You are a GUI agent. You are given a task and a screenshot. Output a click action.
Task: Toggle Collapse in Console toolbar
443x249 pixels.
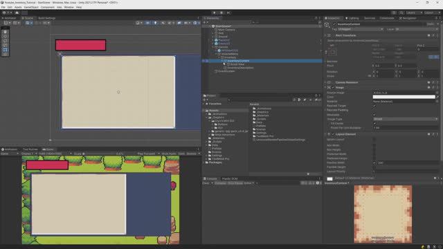[220, 183]
